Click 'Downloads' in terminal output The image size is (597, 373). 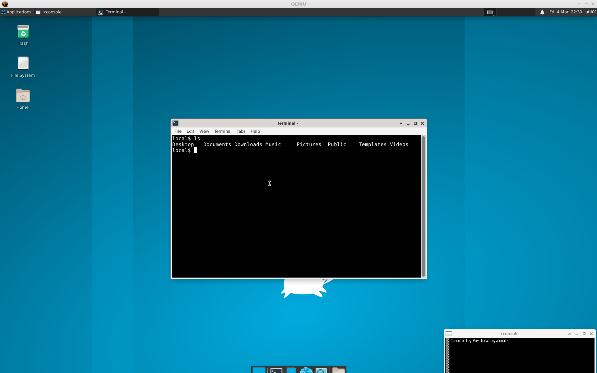tap(248, 145)
